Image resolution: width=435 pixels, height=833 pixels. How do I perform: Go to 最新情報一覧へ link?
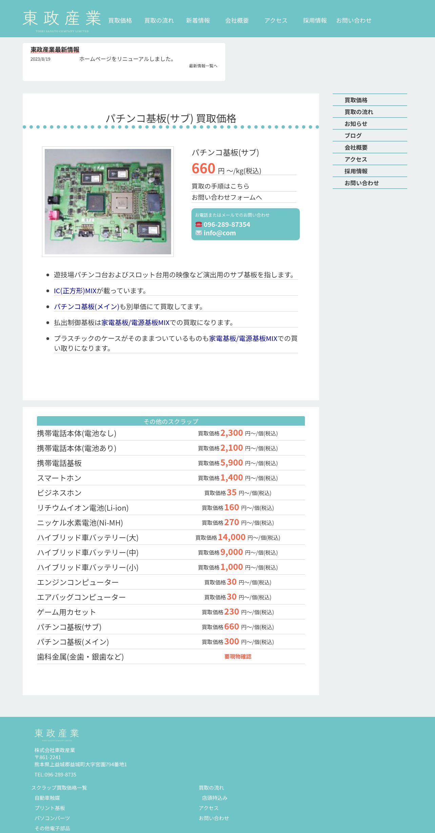203,66
